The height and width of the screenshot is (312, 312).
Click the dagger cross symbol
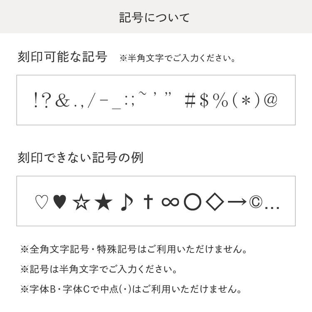click(148, 202)
